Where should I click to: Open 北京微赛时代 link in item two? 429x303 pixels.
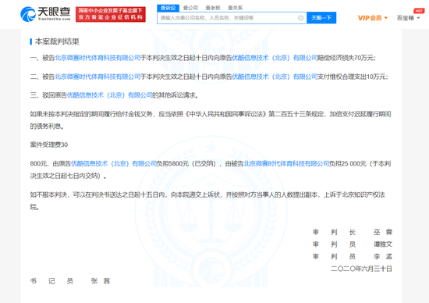point(98,77)
